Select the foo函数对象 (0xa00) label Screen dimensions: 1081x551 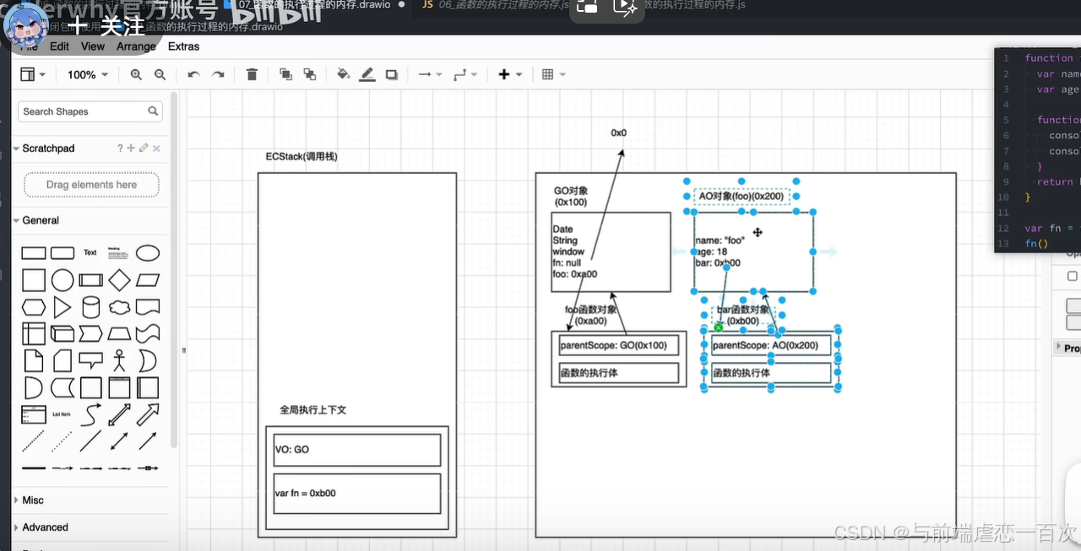[591, 316]
